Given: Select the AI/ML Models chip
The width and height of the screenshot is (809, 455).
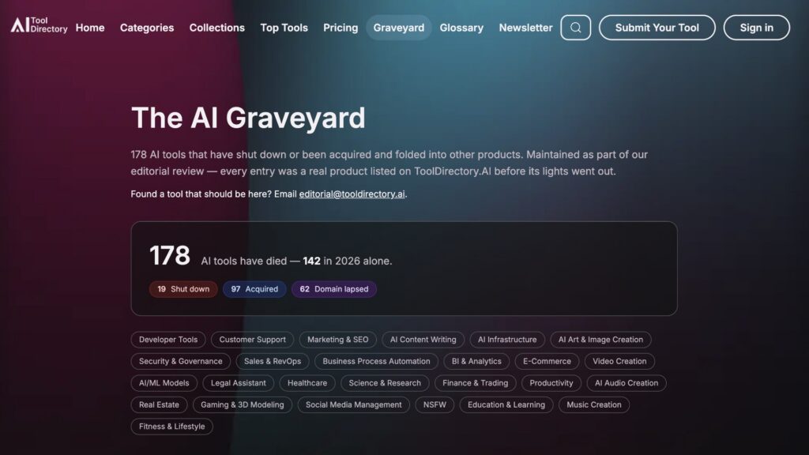Looking at the screenshot, I should (x=164, y=383).
